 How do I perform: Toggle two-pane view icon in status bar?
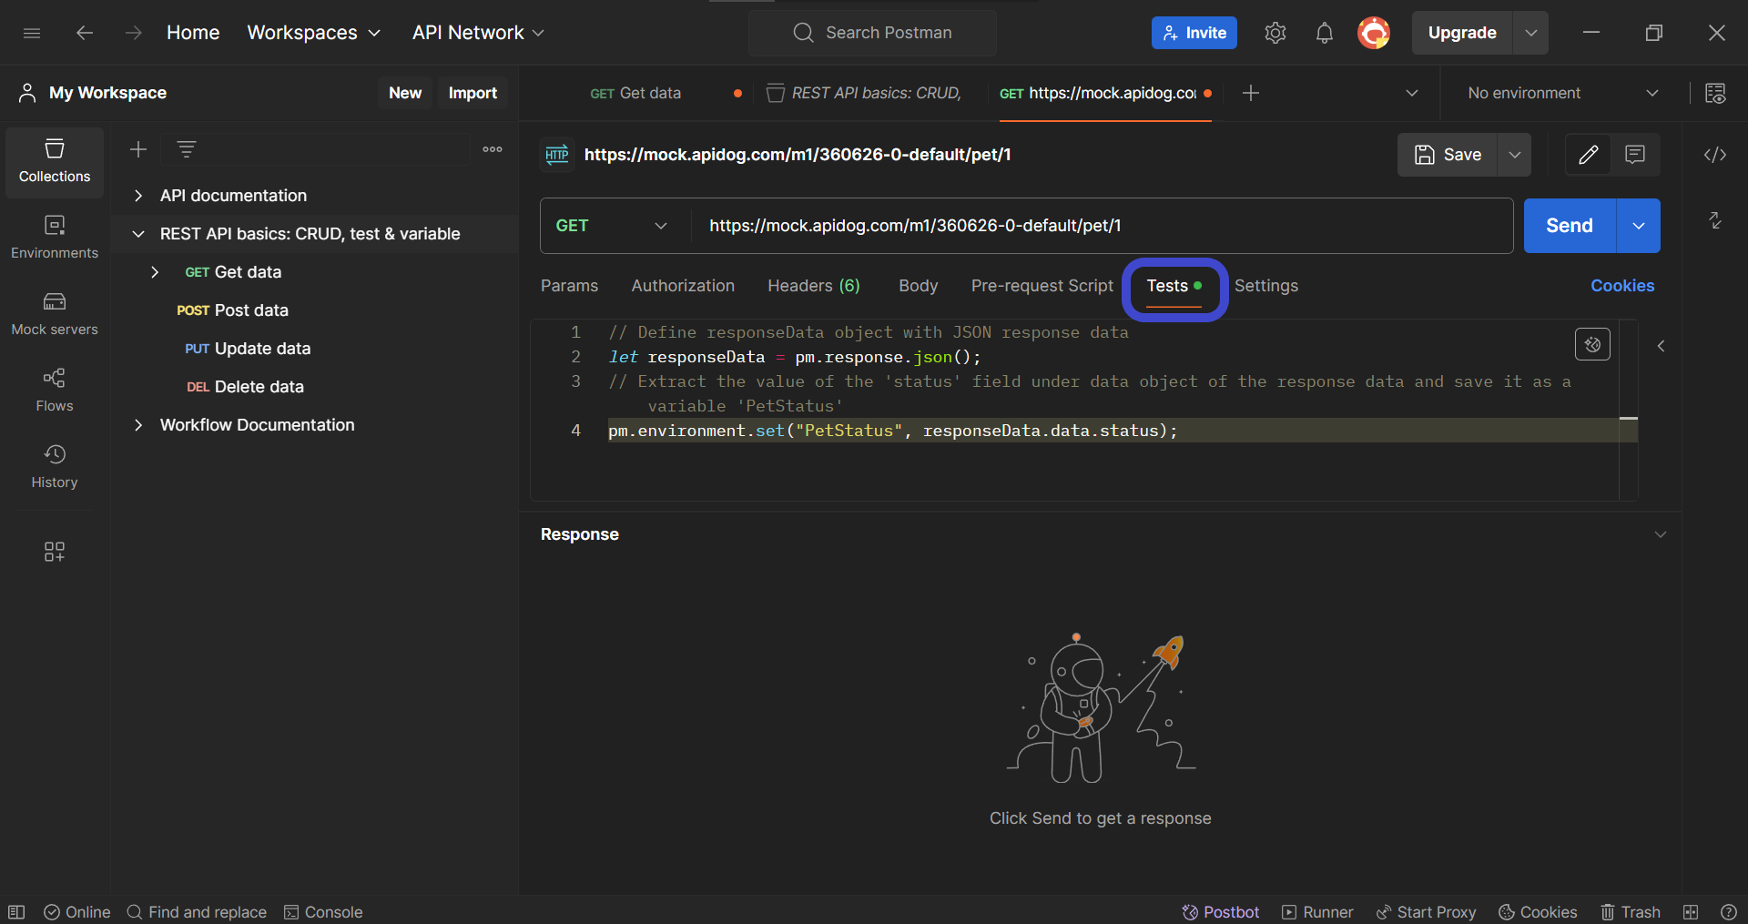[1691, 912]
